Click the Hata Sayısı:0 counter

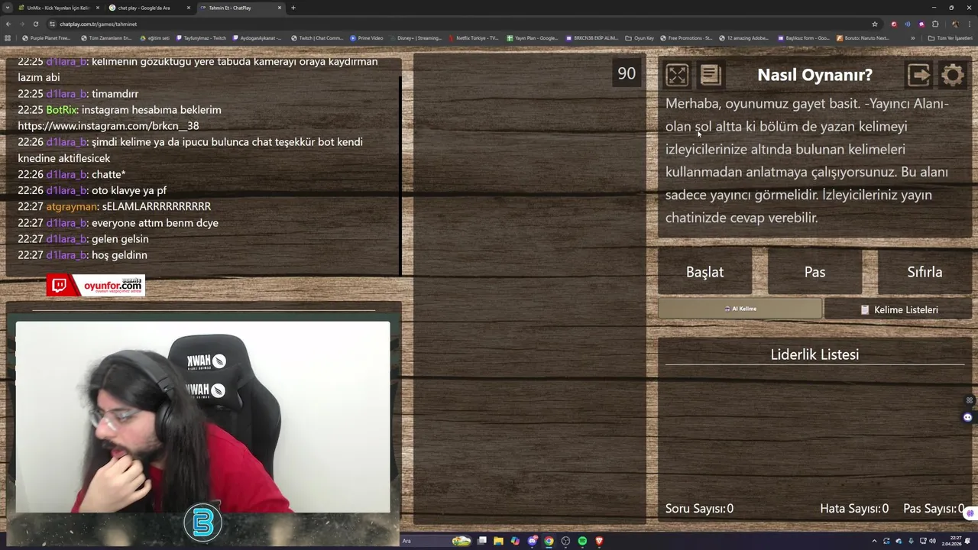[x=854, y=509]
